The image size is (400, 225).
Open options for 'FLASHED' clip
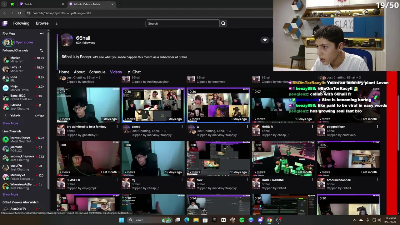click(x=117, y=180)
